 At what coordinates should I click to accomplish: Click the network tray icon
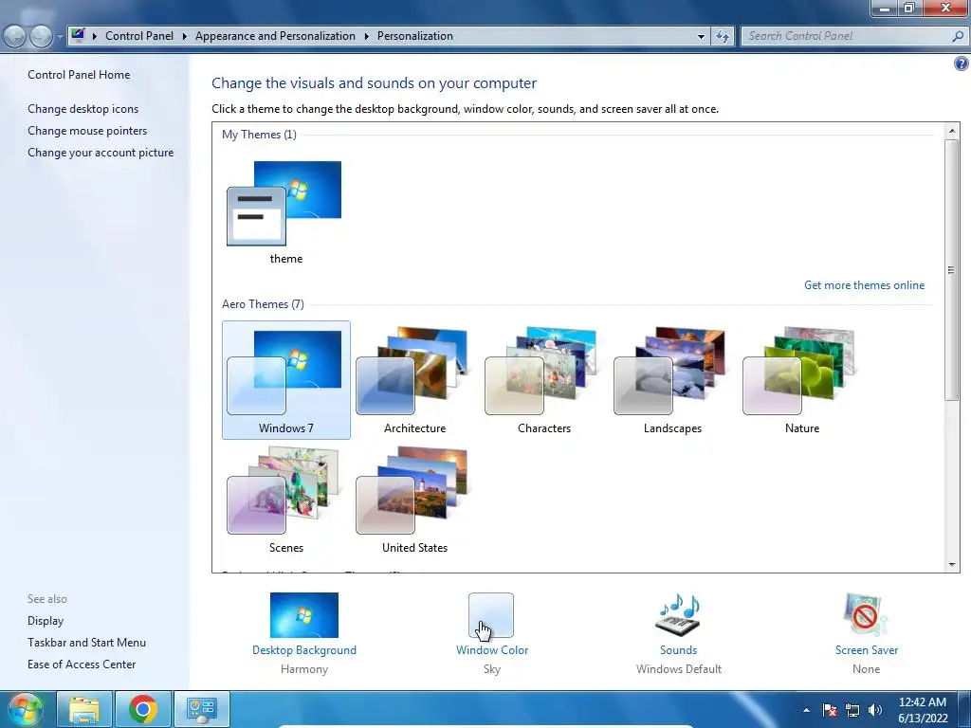click(x=852, y=710)
